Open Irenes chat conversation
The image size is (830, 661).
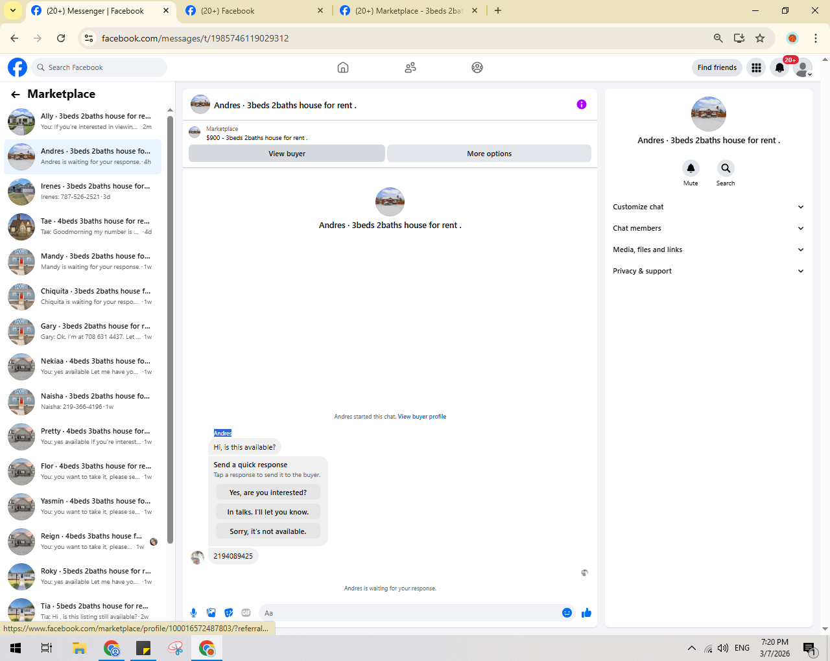[83, 192]
